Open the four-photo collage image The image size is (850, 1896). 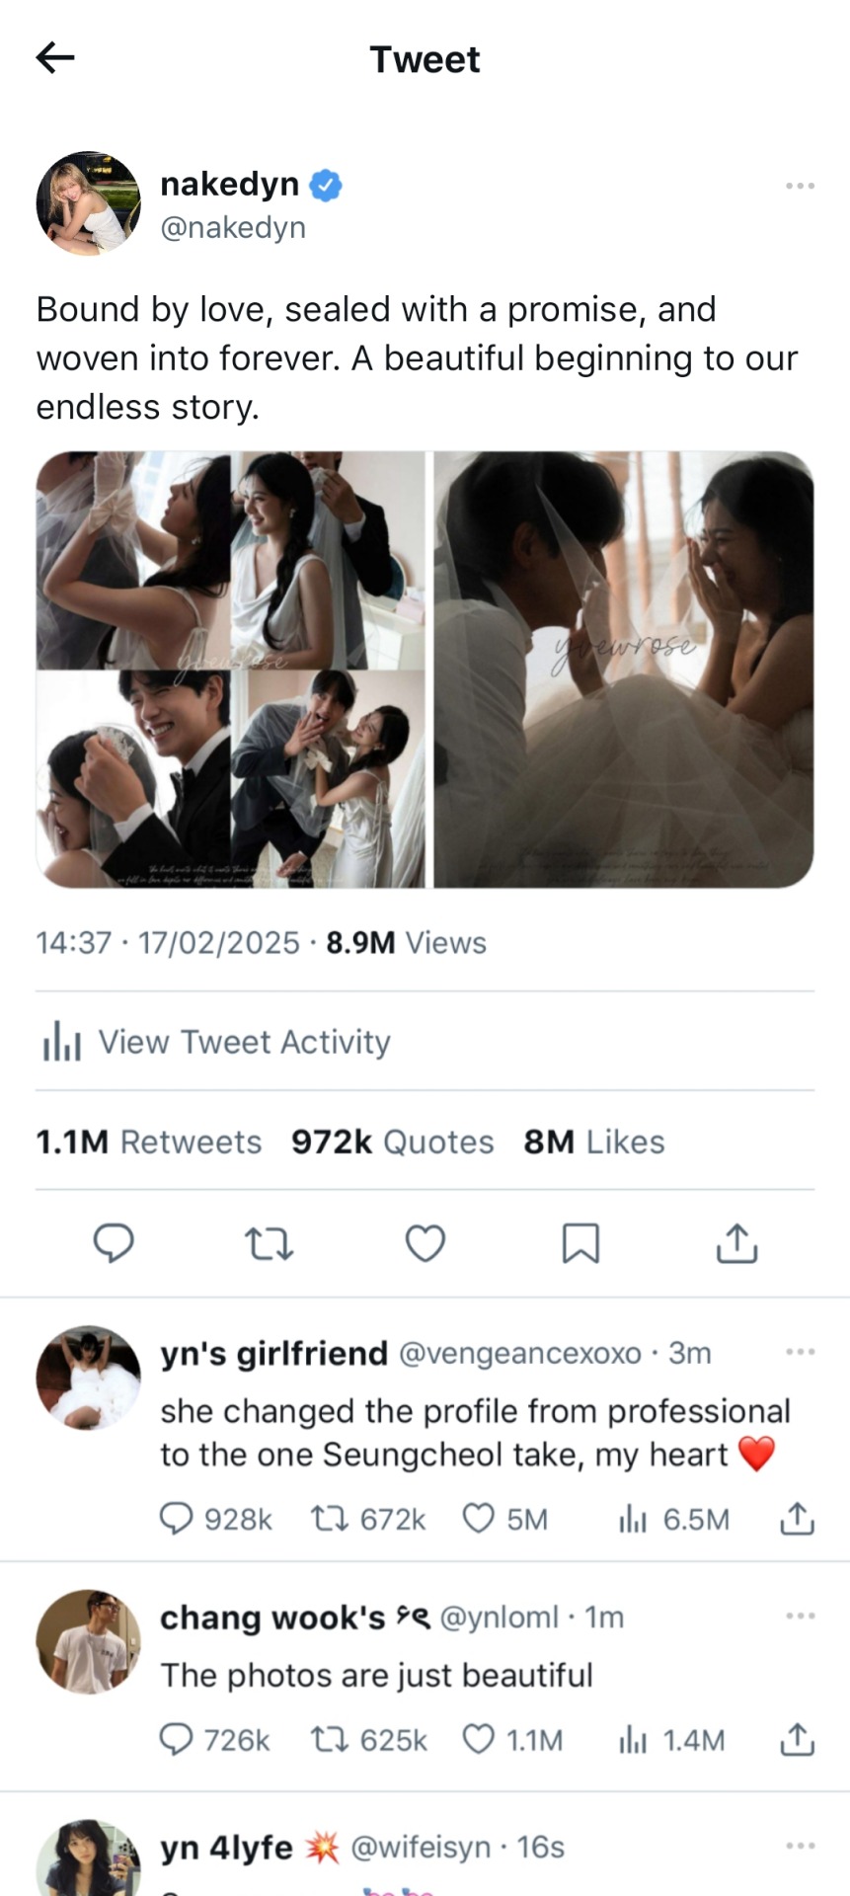click(231, 670)
